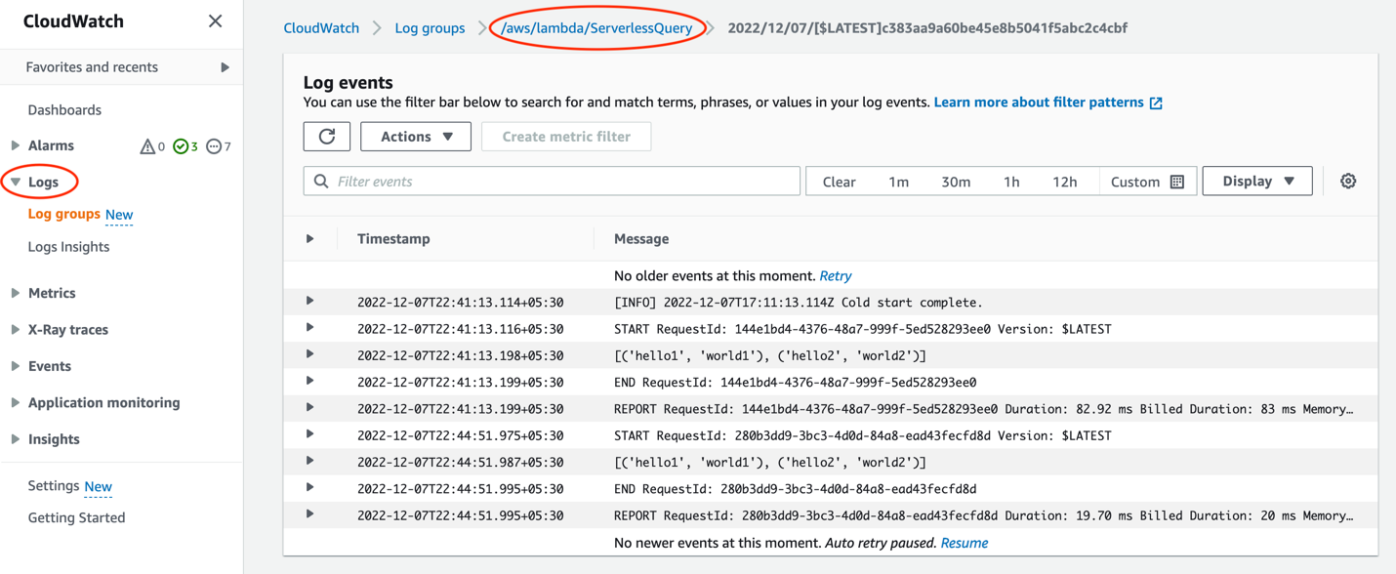
Task: Open the Display dropdown menu
Action: click(x=1257, y=182)
